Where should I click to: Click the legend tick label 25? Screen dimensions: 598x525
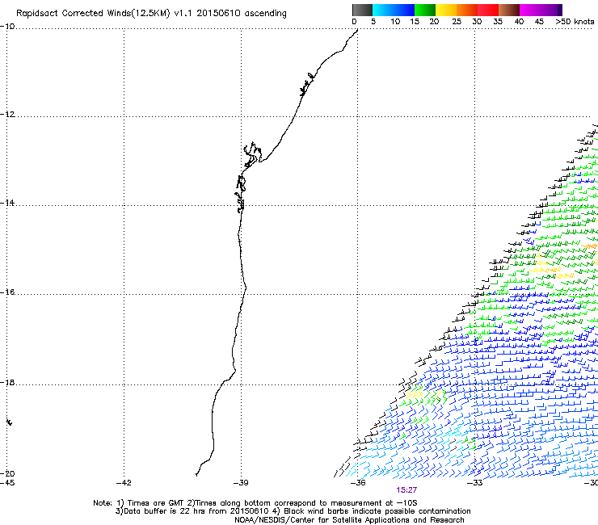click(x=457, y=22)
